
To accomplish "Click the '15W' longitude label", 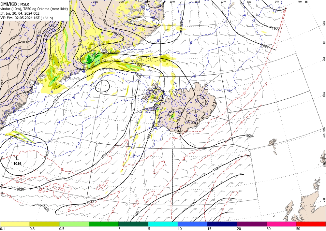I will (x=197, y=2).
